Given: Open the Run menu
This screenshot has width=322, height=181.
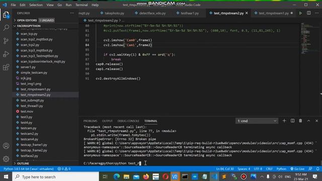Looking at the screenshot, I should coord(68,5).
